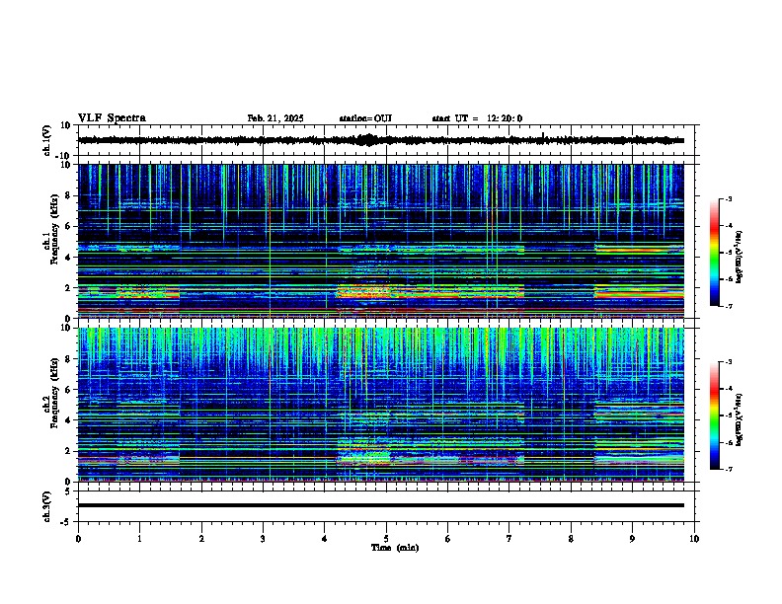Click the "-7" label on ch.1 colorbar
Image resolution: width=782 pixels, height=604 pixels.
click(728, 306)
